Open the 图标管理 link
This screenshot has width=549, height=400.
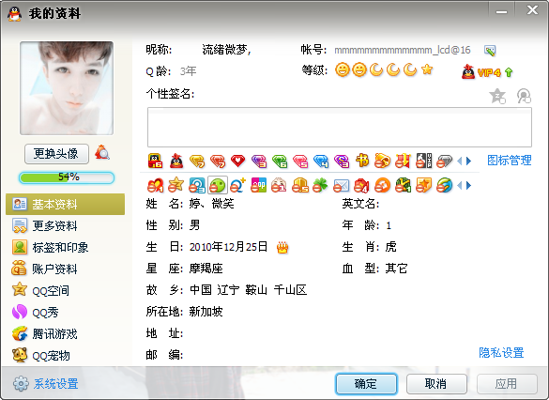pos(510,161)
